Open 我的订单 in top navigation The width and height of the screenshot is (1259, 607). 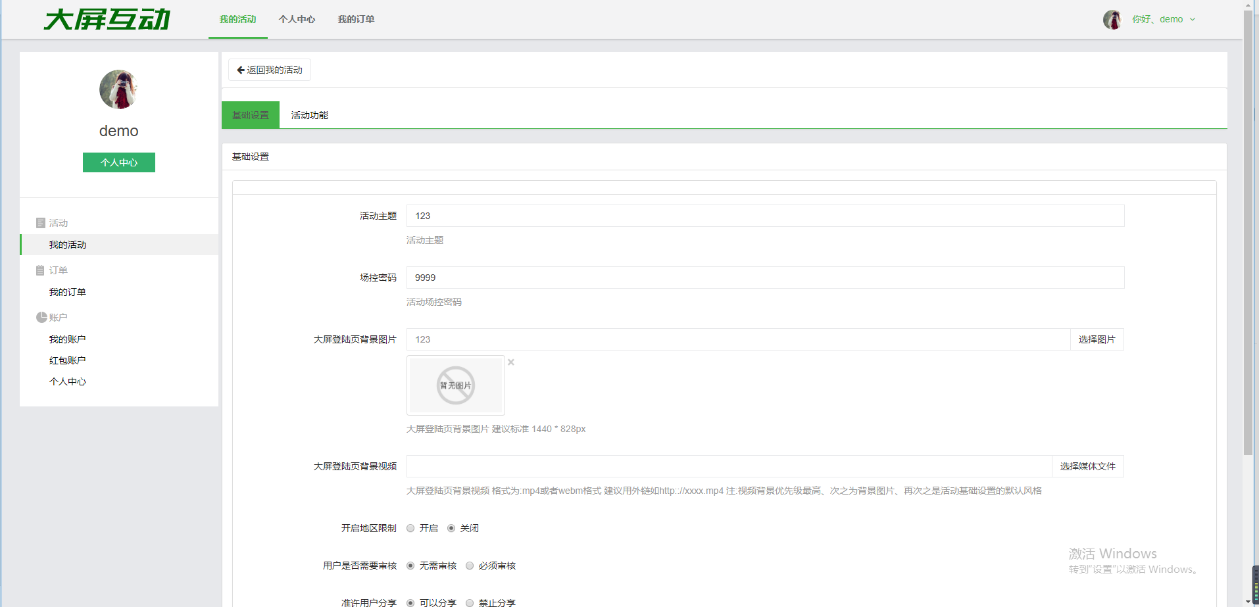pos(356,20)
